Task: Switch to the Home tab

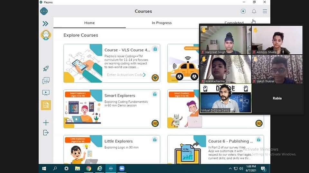Action: (x=89, y=23)
